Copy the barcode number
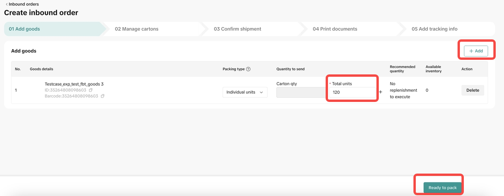 [x=102, y=96]
